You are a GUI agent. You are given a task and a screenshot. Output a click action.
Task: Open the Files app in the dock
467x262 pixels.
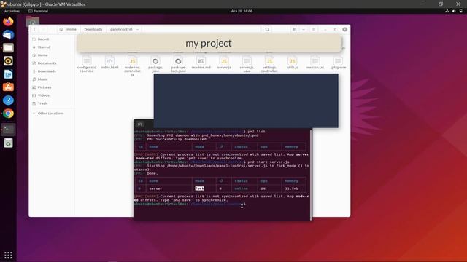(8, 48)
